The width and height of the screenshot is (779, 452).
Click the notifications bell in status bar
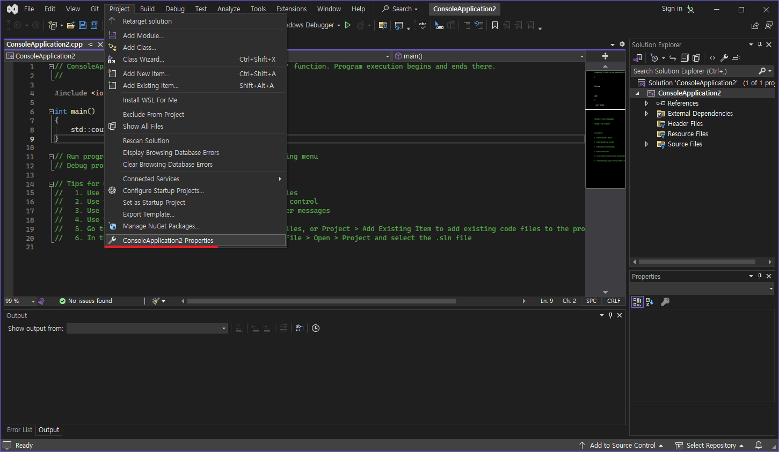pyautogui.click(x=759, y=446)
